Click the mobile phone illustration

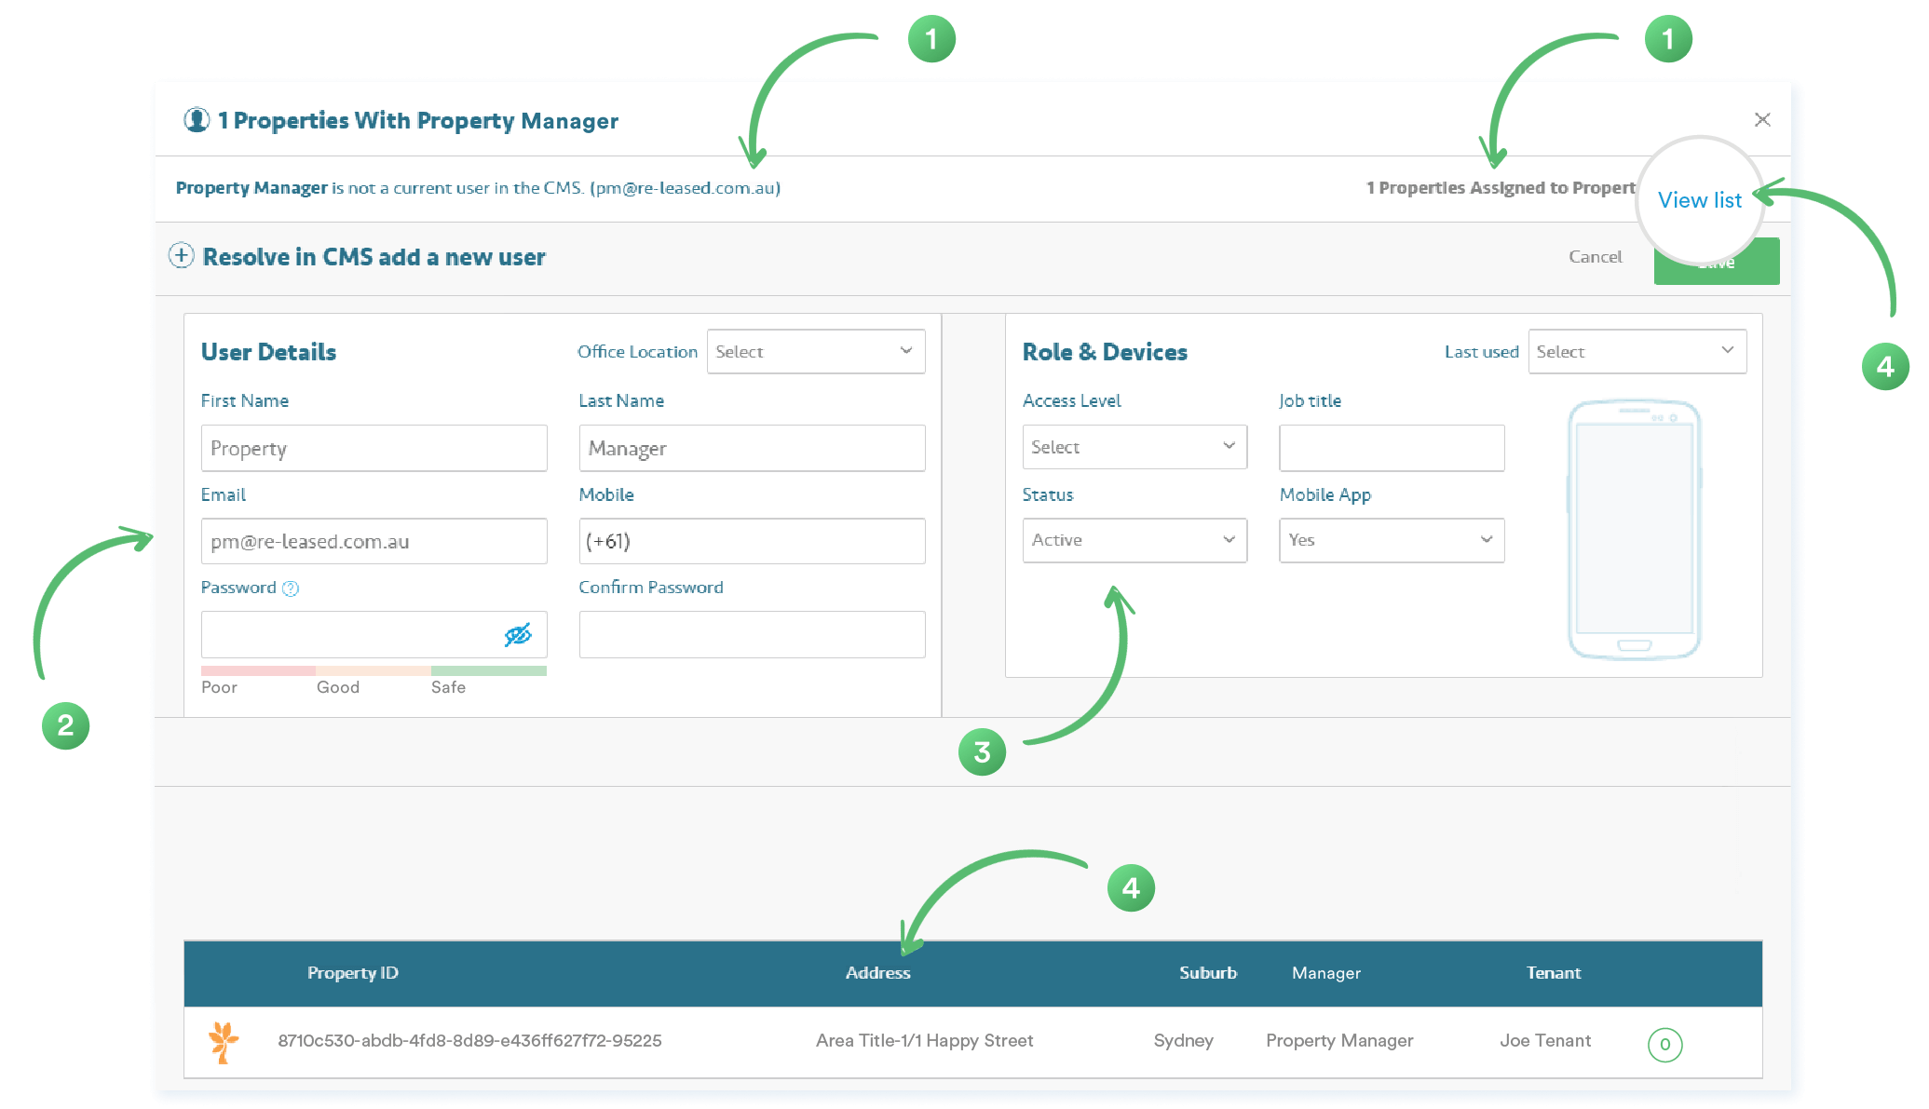[1635, 530]
